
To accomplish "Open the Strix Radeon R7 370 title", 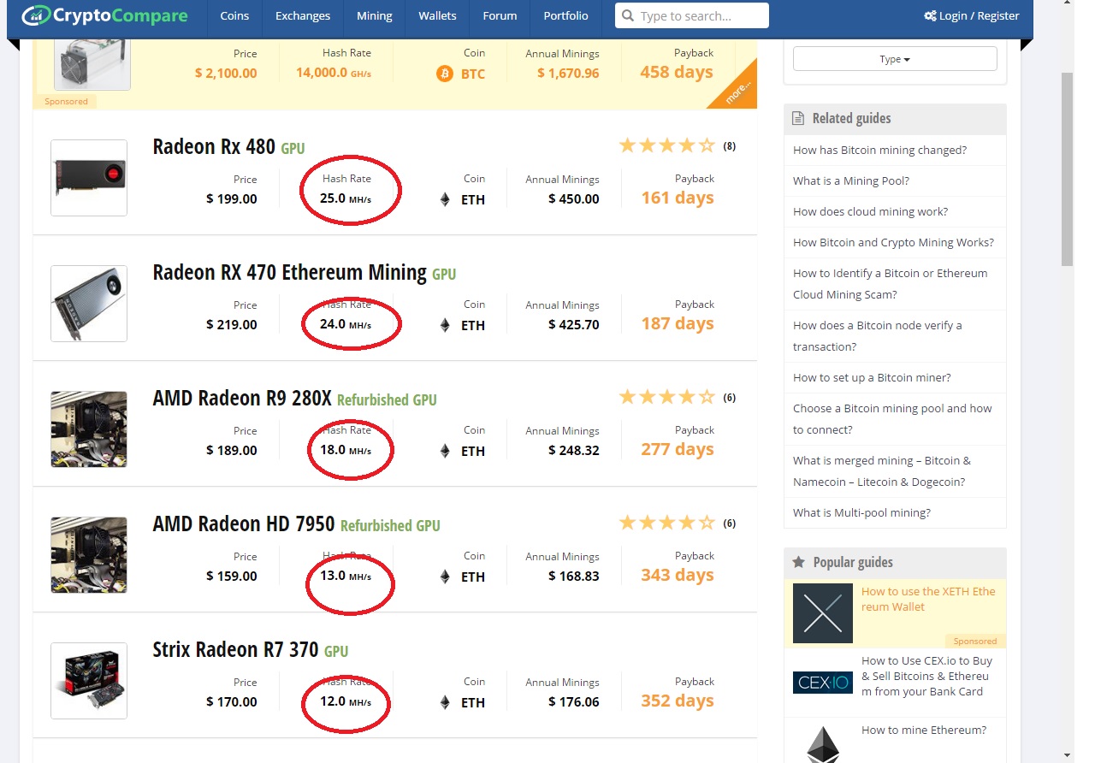I will click(x=236, y=649).
